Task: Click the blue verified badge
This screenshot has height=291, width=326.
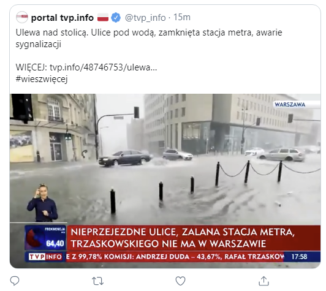Action: (116, 17)
